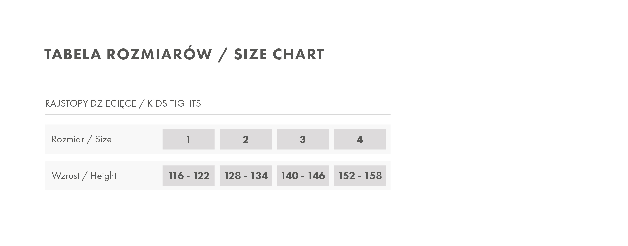
Task: Click the 116 - 122 height cell
Action: 188,176
